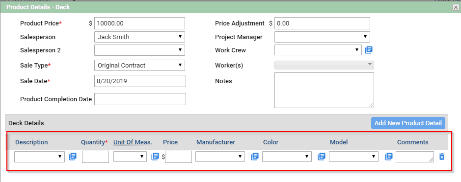Screen dimensions: 461x182
Task: Open the Salesperson dropdown showing Jack Smith
Action: 139,37
